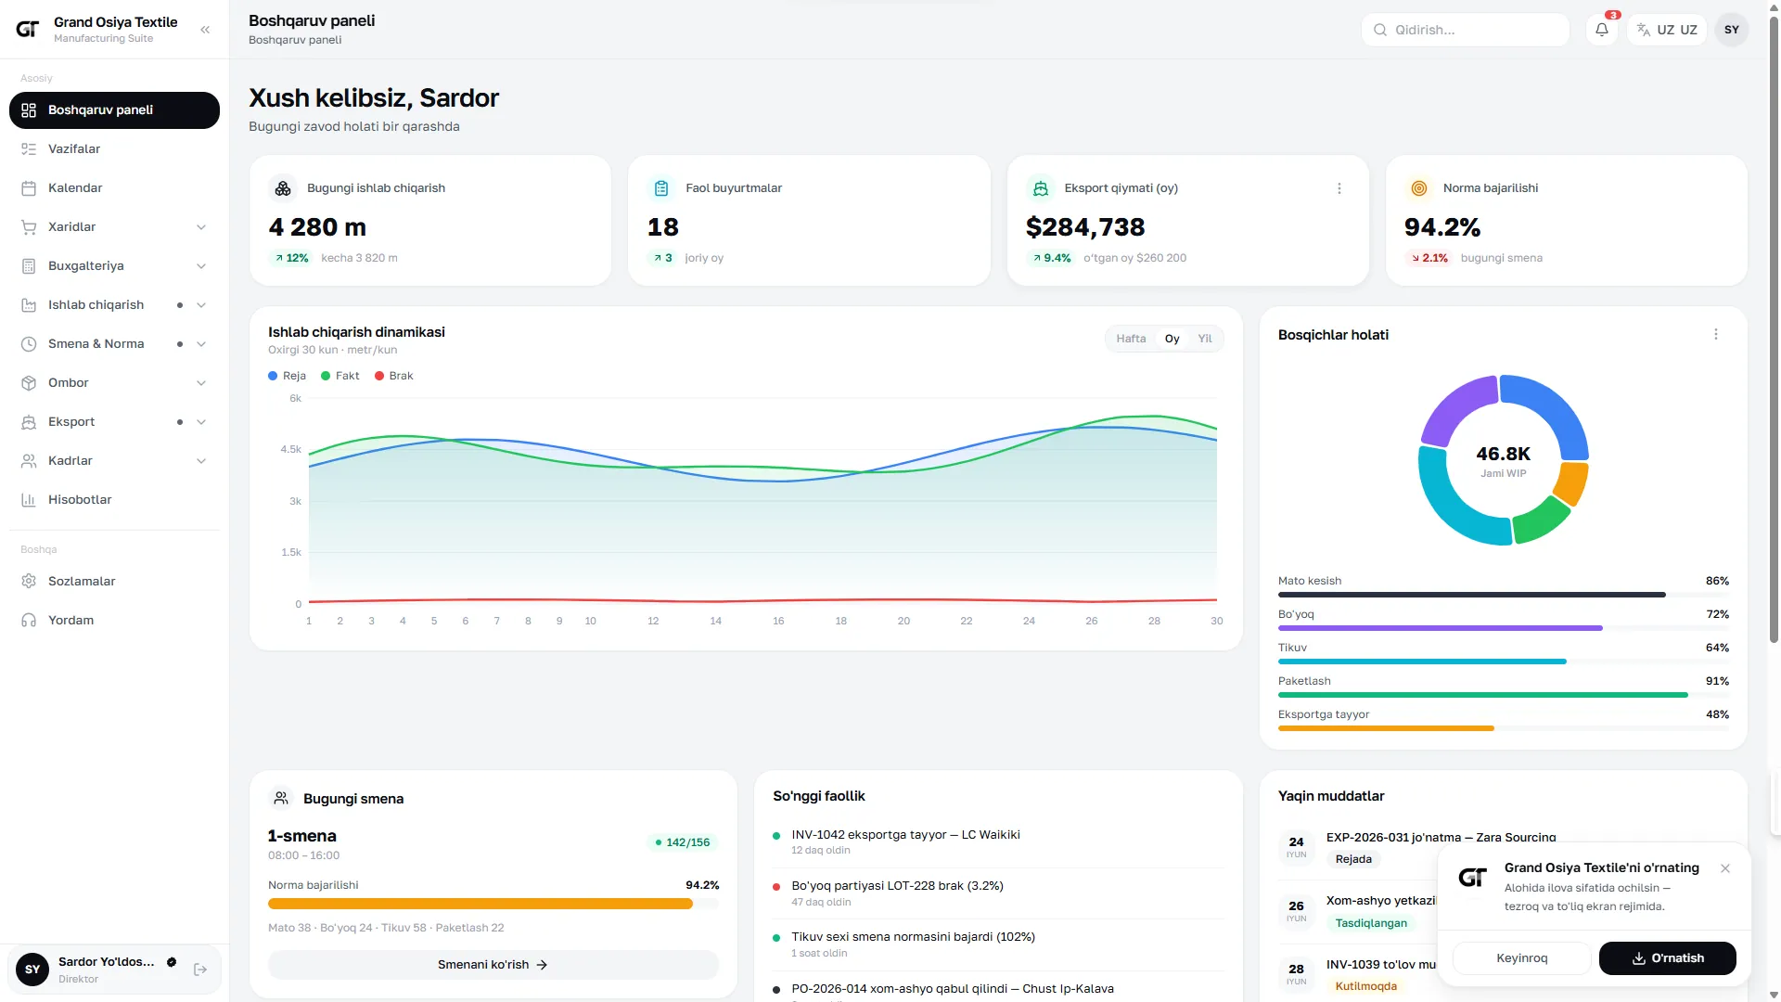Open the Boshqaruv paneli menu item
The height and width of the screenshot is (1002, 1781).
114,109
